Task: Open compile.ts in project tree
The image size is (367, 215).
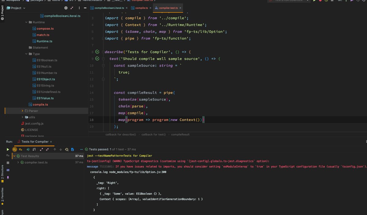Action: click(38, 104)
